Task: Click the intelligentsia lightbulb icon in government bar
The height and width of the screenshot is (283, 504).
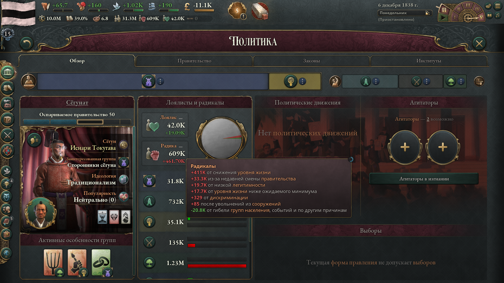Action: pyautogui.click(x=291, y=82)
